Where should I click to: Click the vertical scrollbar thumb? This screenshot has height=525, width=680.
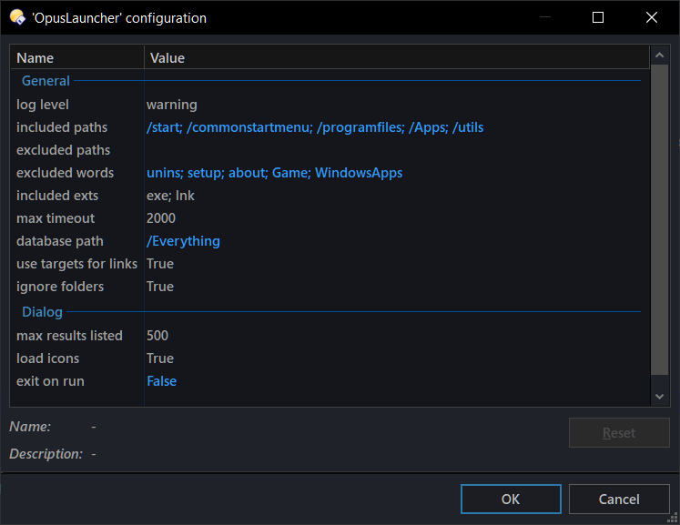point(660,220)
